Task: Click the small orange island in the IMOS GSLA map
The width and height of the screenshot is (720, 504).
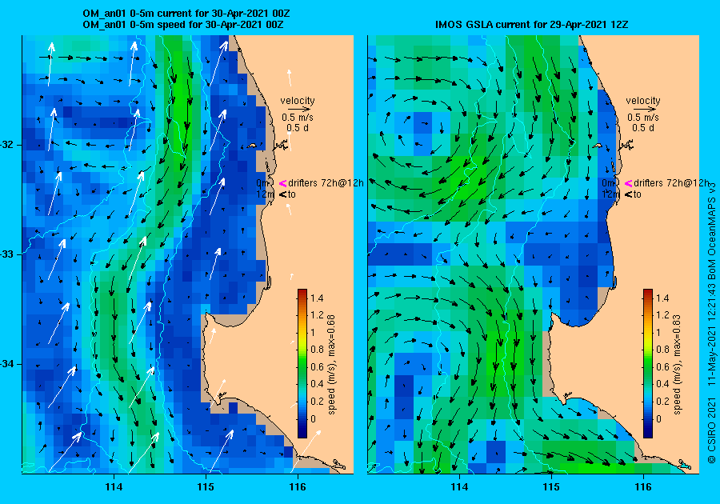Action: (x=598, y=146)
